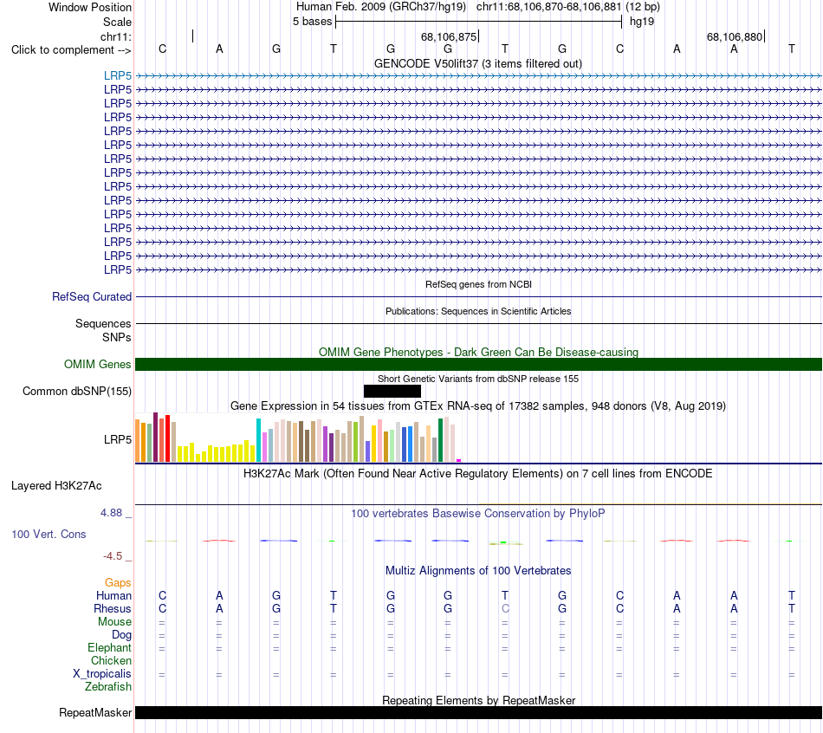
Task: Open the 'Short Genetic Variants from dbSNP release 155' title
Action: 478,379
